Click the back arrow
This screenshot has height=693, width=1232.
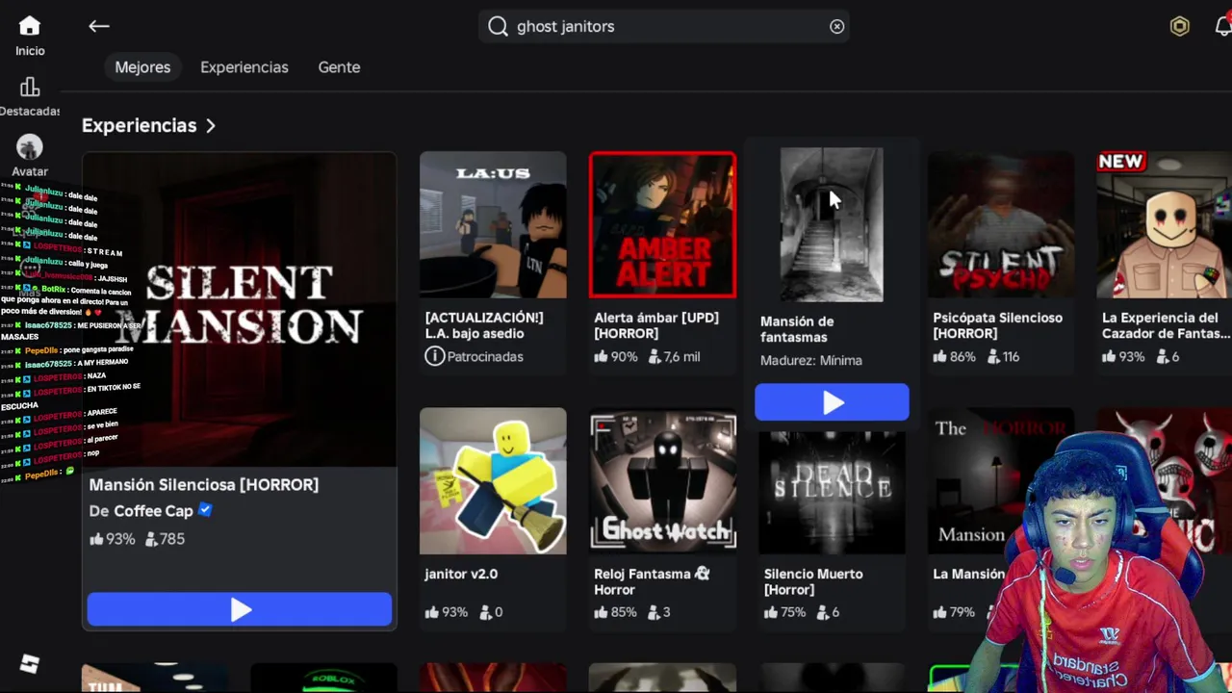pyautogui.click(x=98, y=26)
